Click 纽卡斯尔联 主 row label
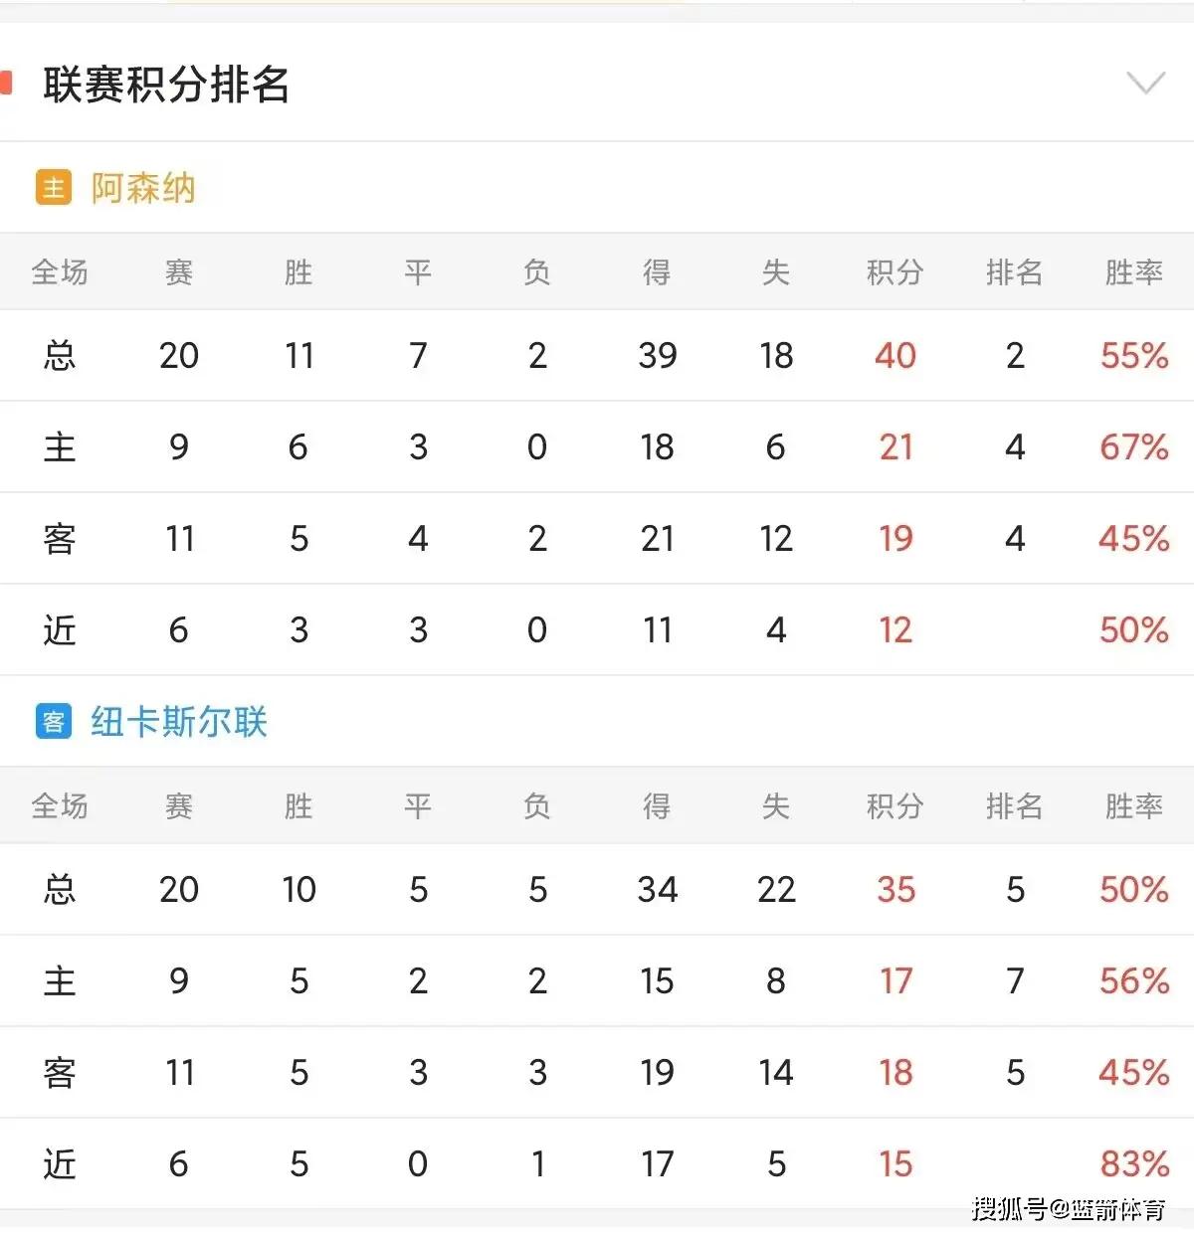This screenshot has width=1194, height=1235. 60,980
